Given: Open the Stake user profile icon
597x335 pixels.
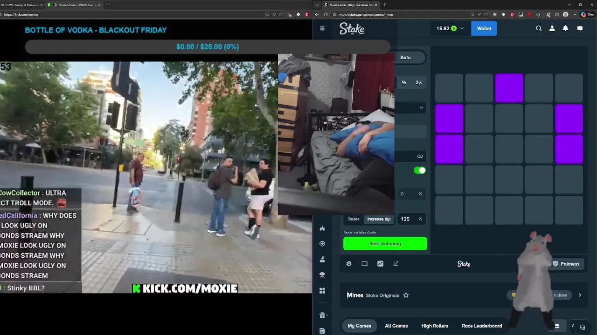Looking at the screenshot, I should pos(552,28).
